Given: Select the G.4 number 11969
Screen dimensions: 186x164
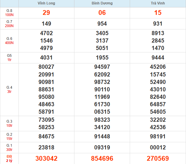Looking at the screenshot, I should tap(102, 97).
